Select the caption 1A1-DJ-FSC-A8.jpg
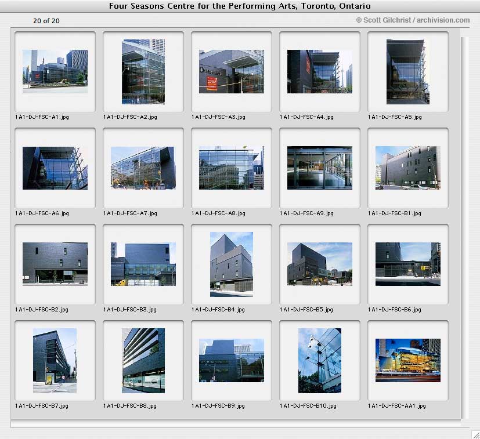 [218, 213]
